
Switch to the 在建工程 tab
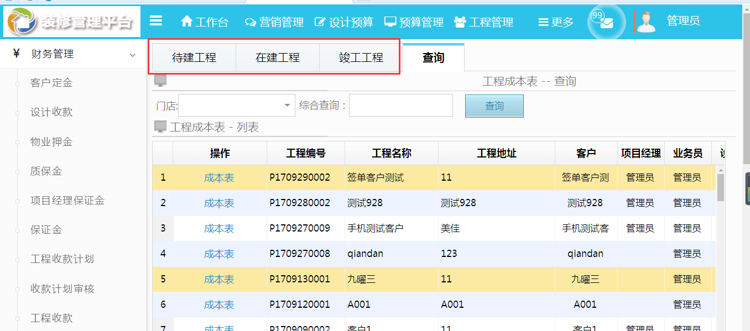coord(277,57)
